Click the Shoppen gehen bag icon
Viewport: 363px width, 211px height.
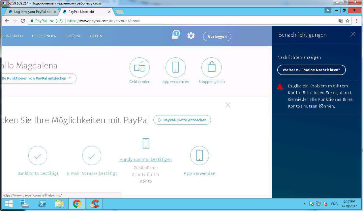click(212, 68)
